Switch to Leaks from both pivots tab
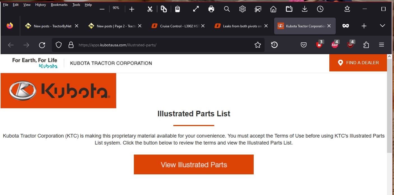This screenshot has width=394, height=195. (x=242, y=26)
